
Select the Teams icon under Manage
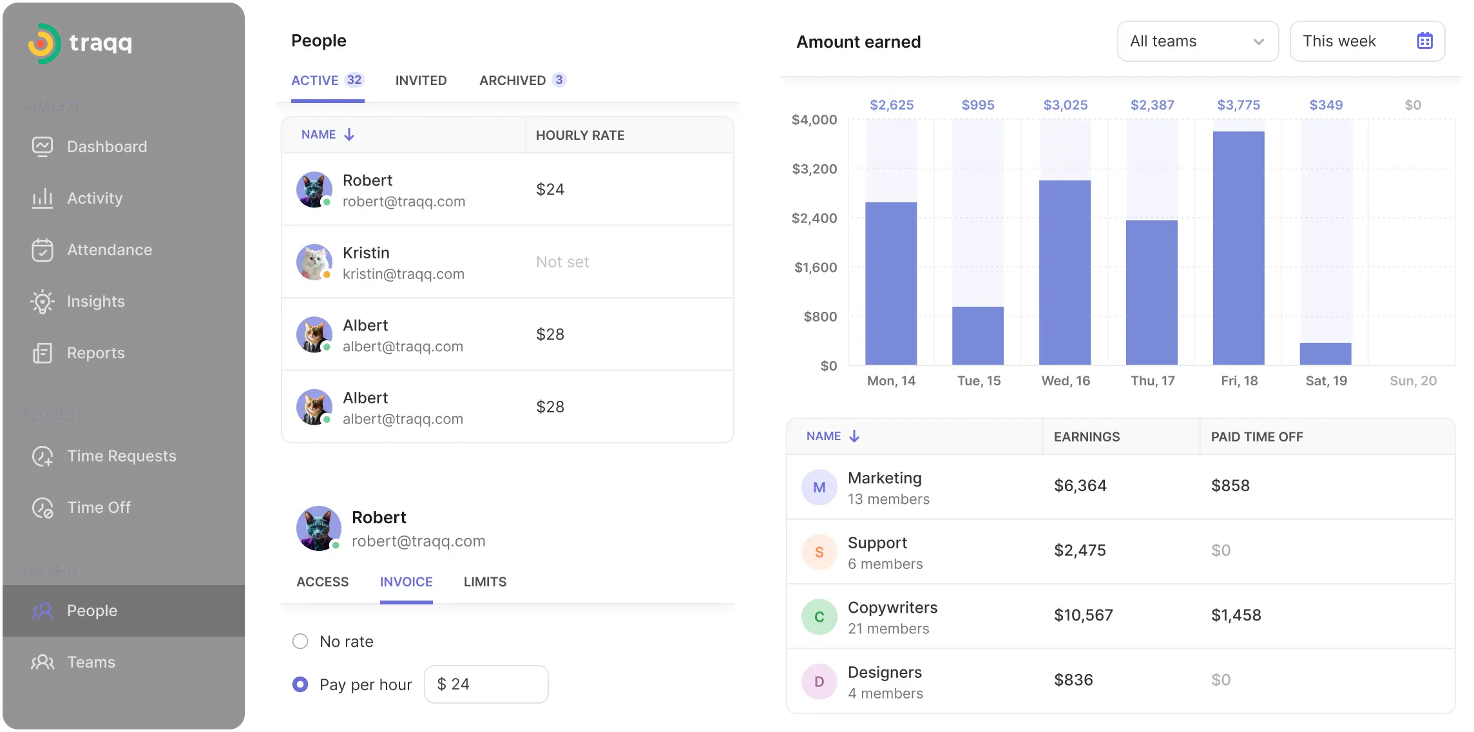coord(43,662)
